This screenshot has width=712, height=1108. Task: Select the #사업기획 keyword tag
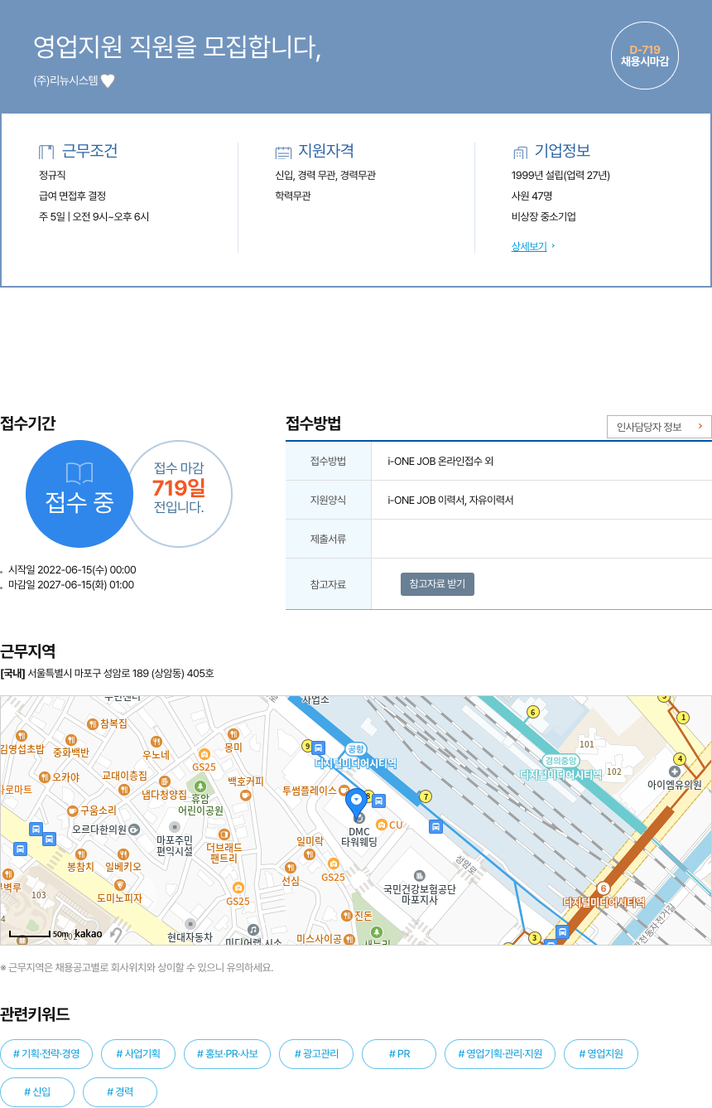click(x=138, y=1054)
